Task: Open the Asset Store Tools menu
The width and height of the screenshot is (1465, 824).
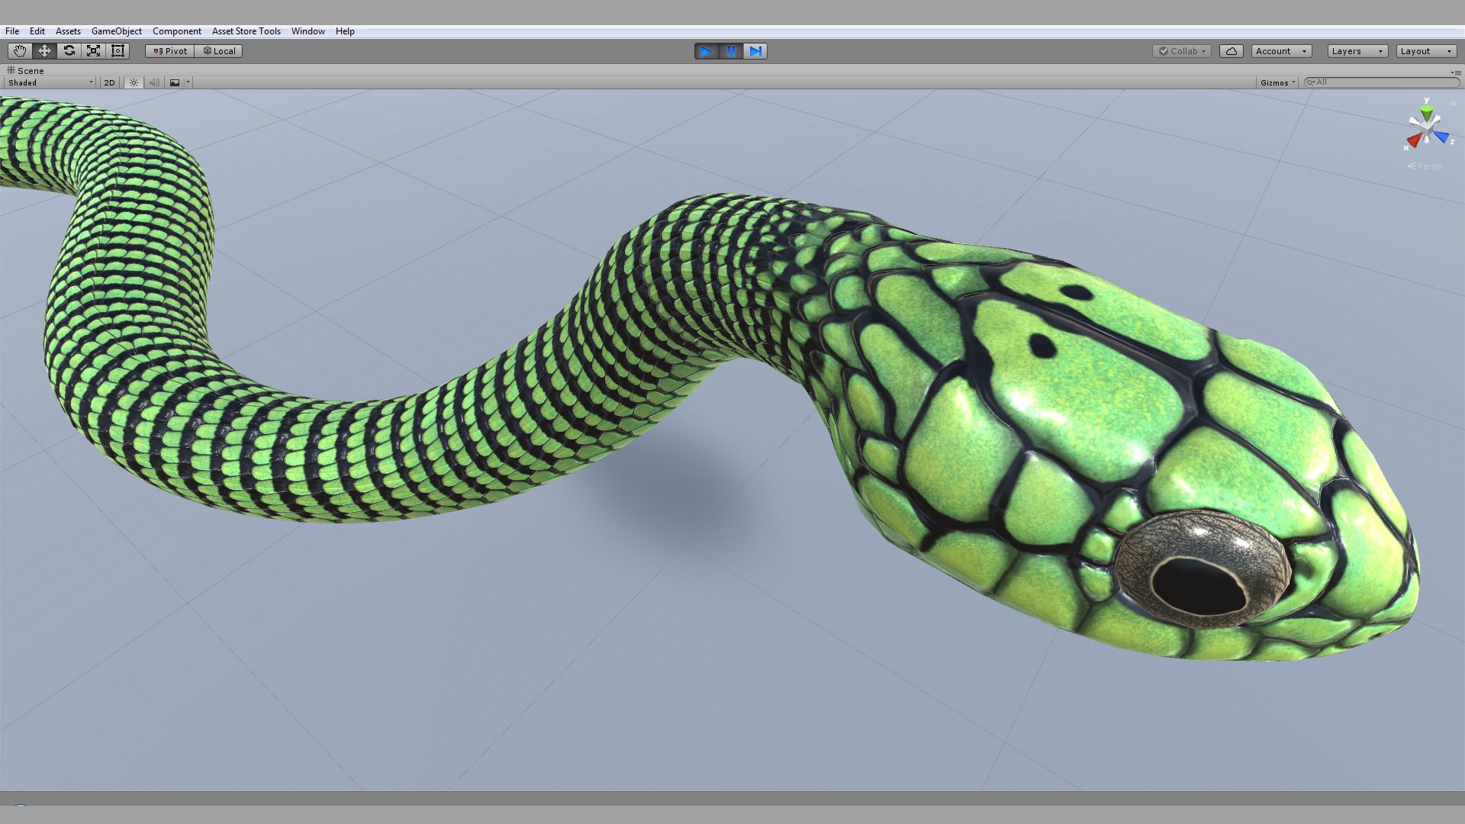Action: point(246,31)
